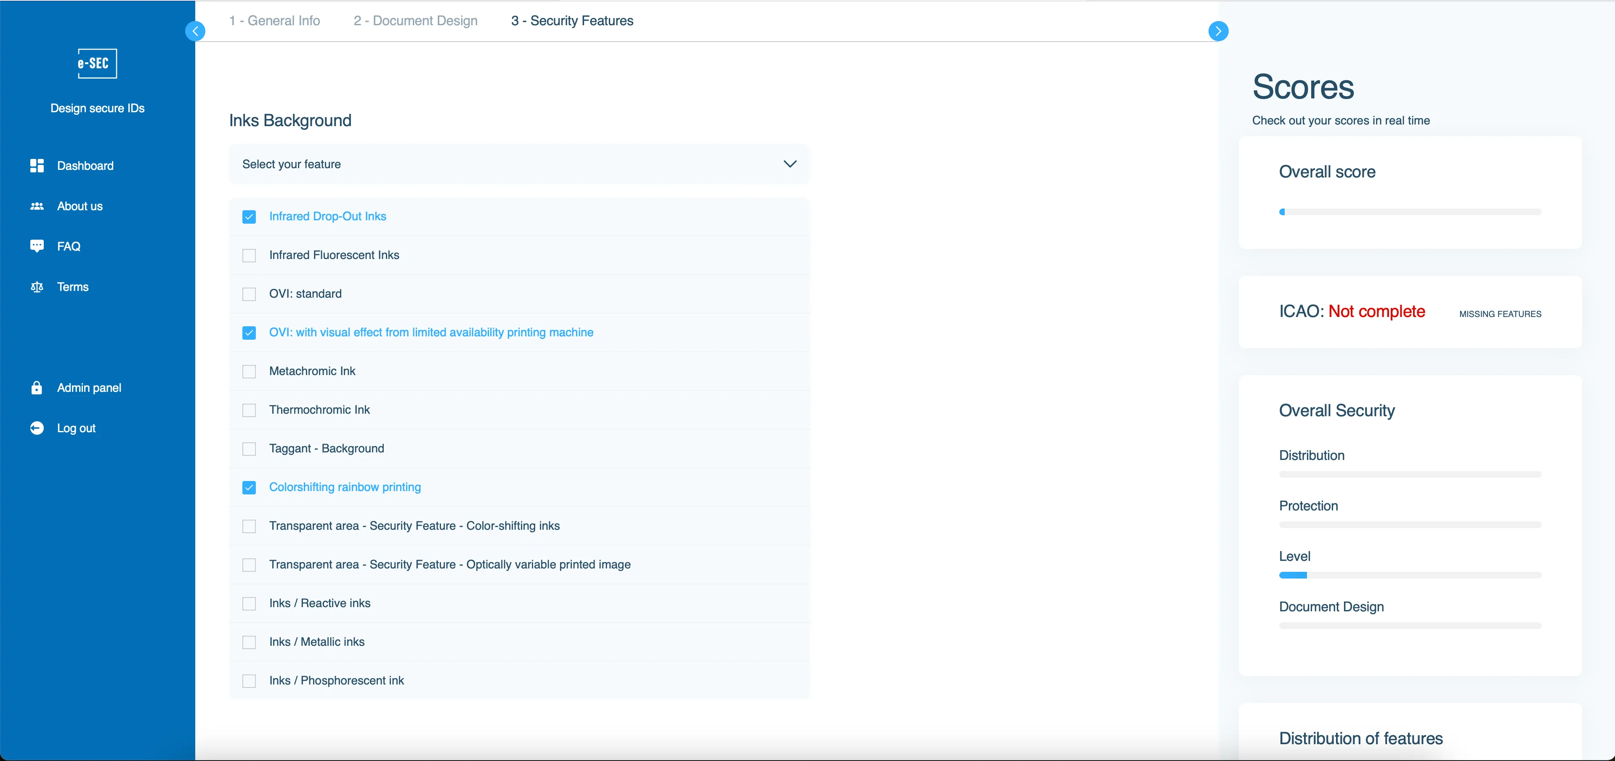The width and height of the screenshot is (1615, 761).
Task: Click the Dashboard grid icon
Action: 37,165
